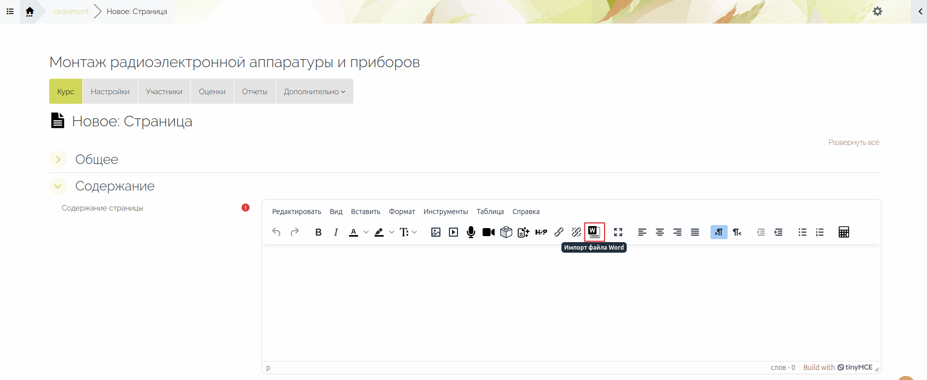
Task: Open the H5P content icon
Action: 541,232
